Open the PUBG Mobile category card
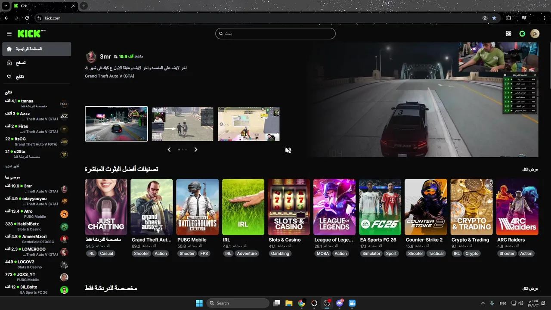The width and height of the screenshot is (551, 310). coord(198,207)
